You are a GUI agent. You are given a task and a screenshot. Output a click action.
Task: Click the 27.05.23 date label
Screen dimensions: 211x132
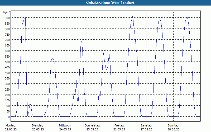(x=146, y=129)
